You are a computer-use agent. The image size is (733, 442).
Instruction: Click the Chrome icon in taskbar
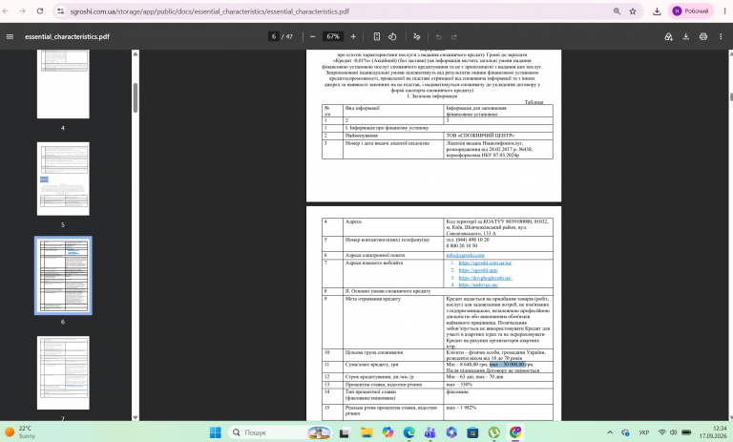click(x=515, y=432)
